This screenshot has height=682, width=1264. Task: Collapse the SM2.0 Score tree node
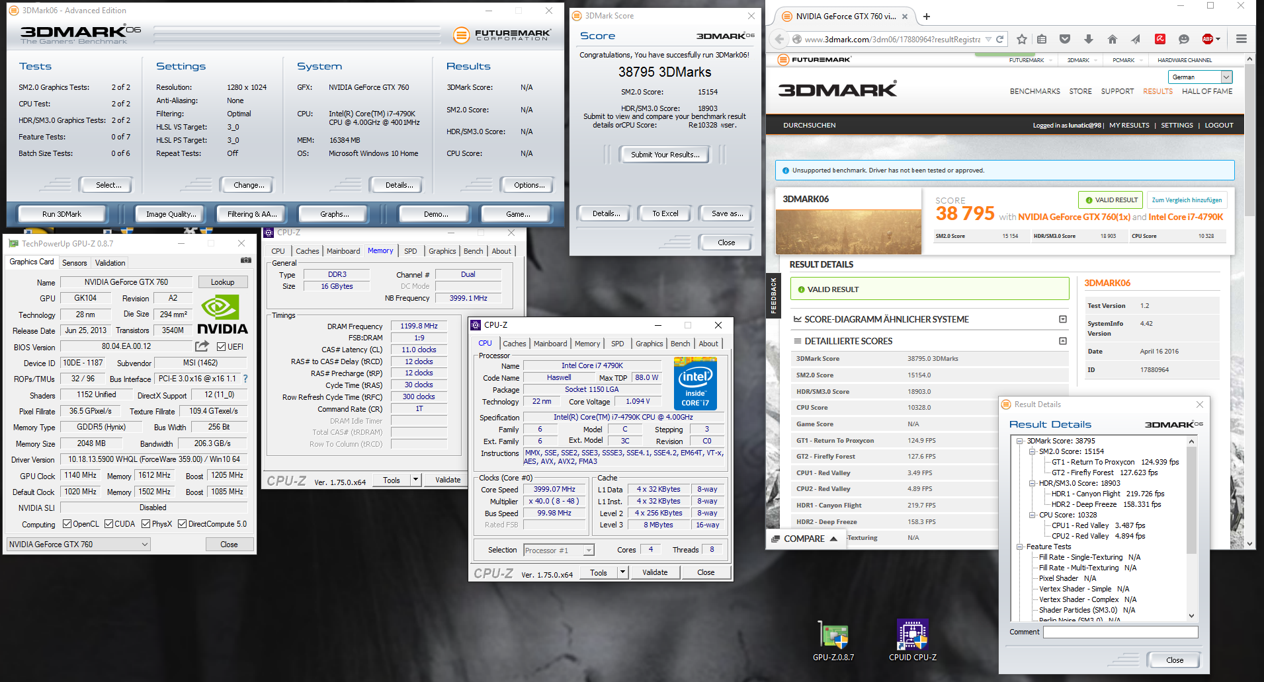pos(1032,451)
